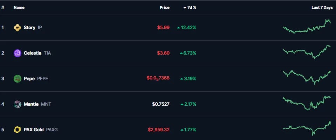Open the Pepe coin name link

pyautogui.click(x=29, y=78)
